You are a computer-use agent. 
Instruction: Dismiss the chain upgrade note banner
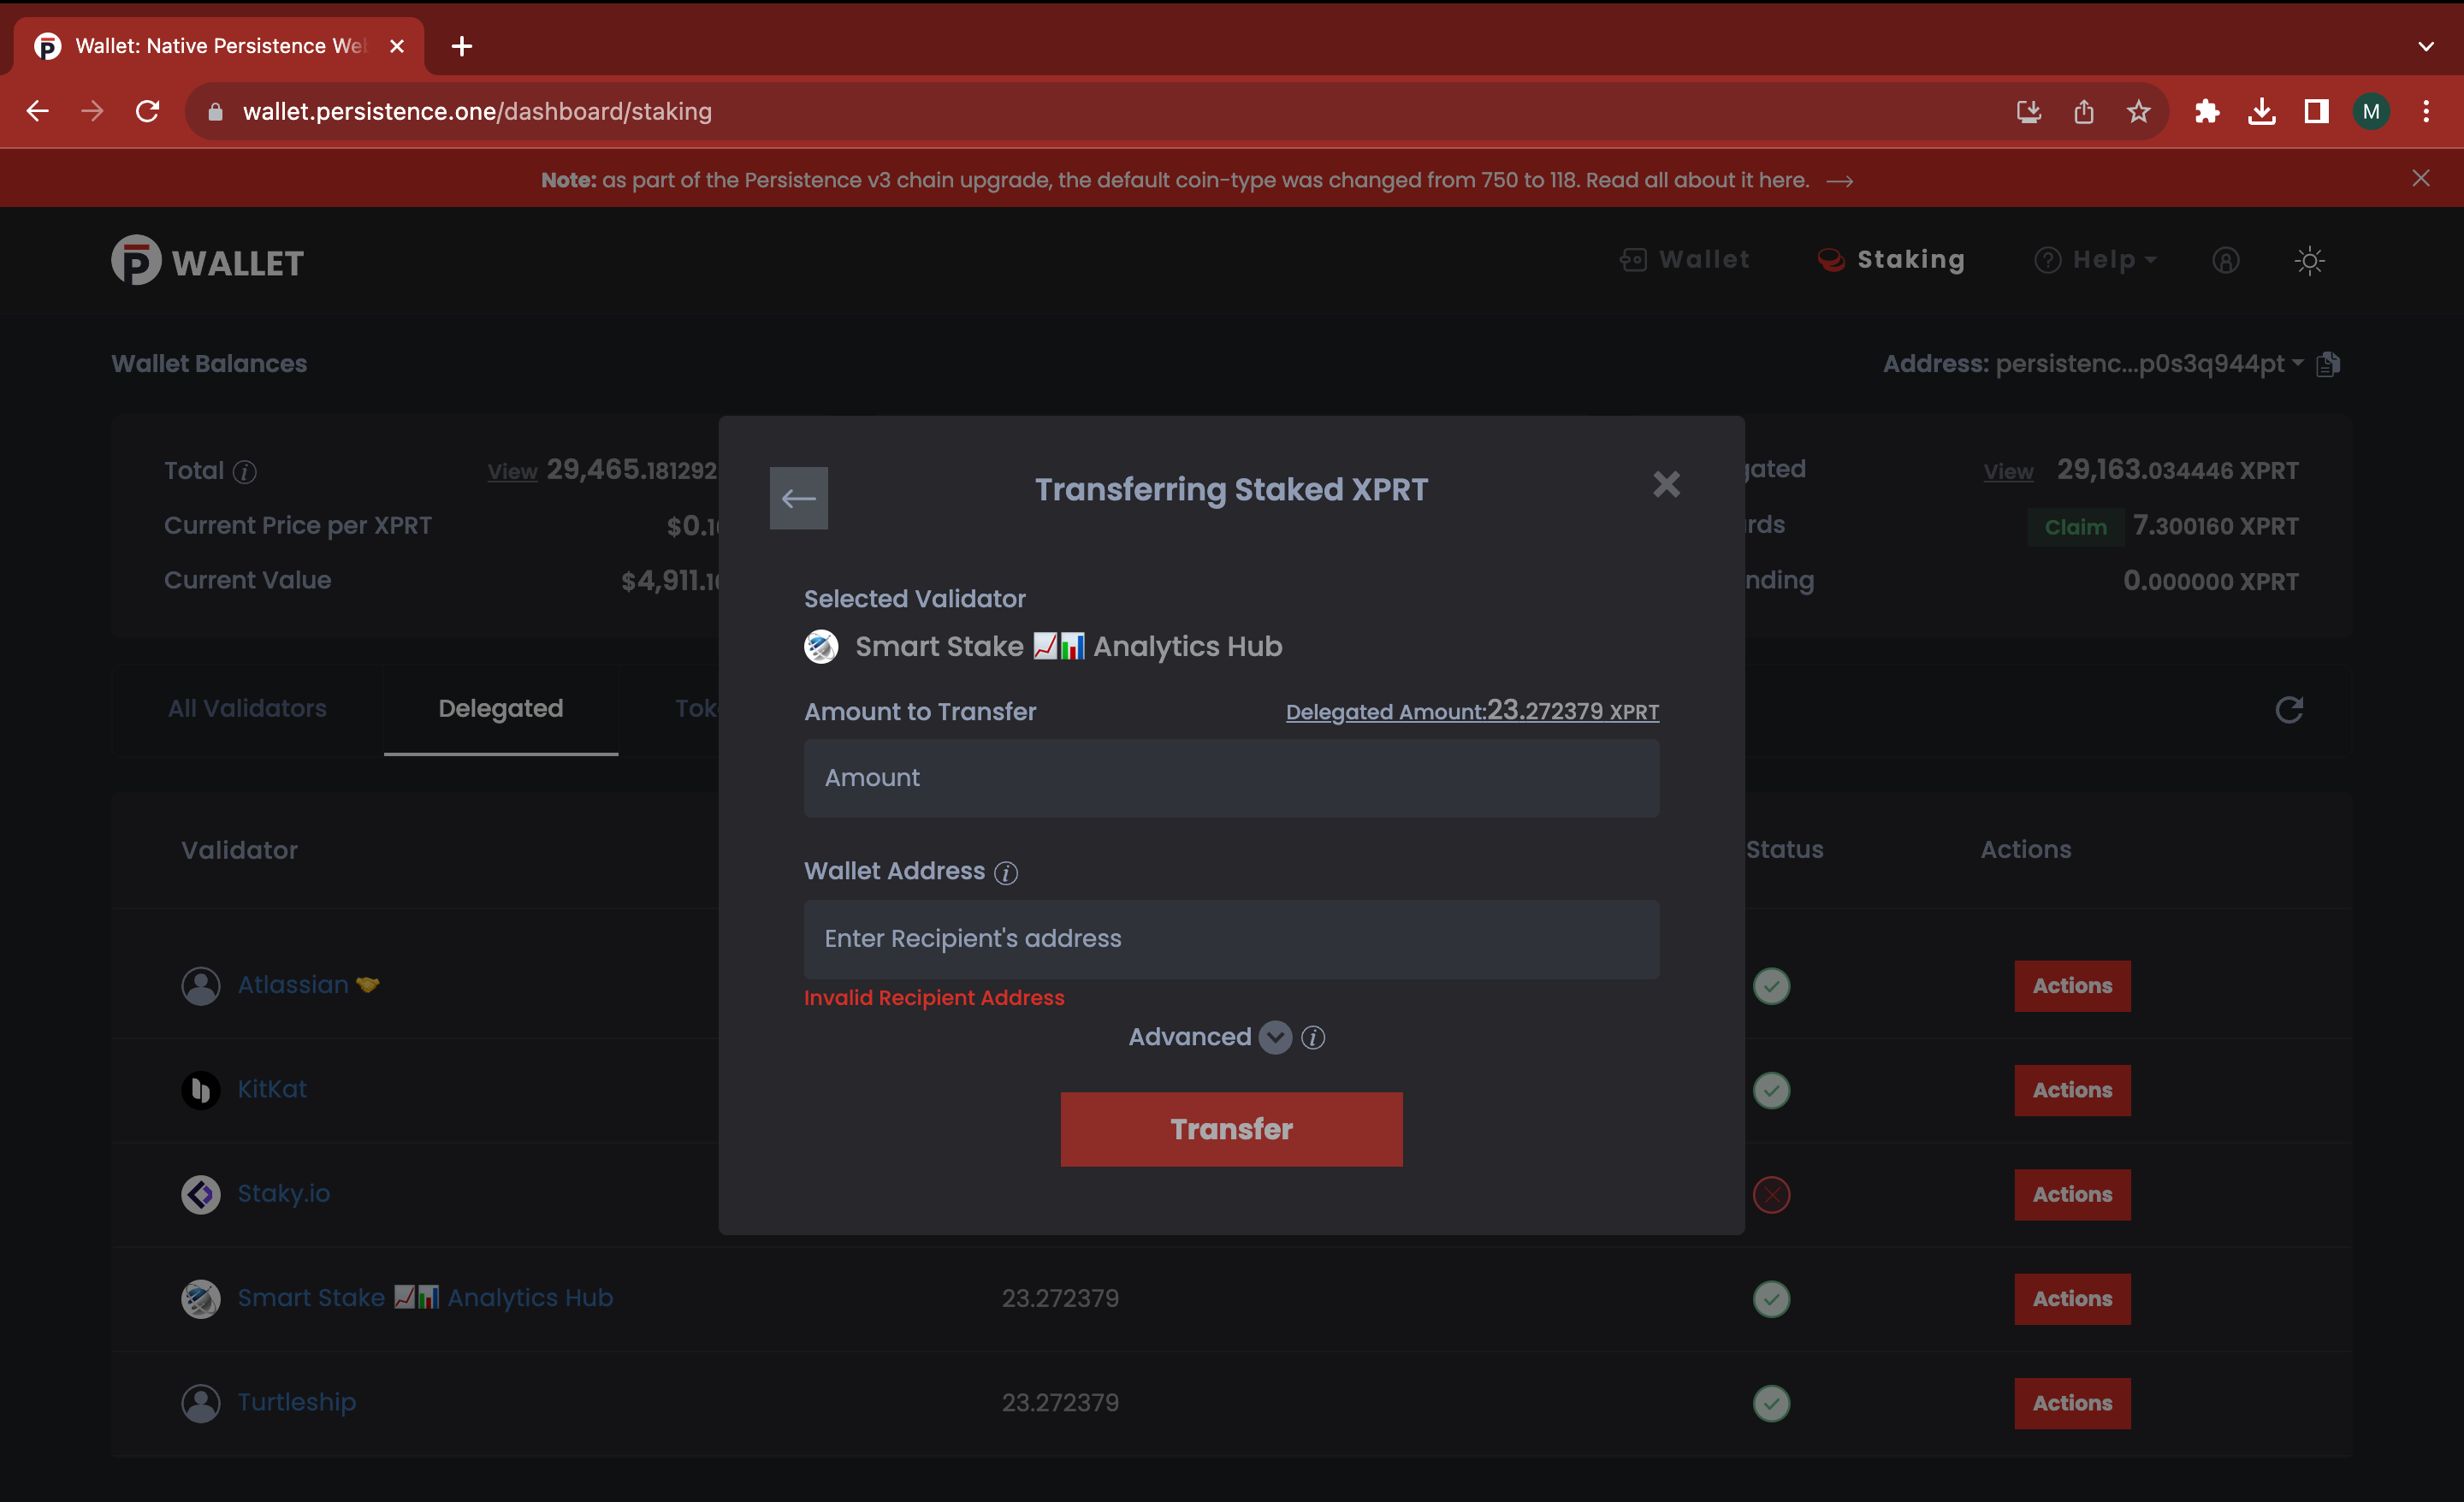coord(2420,178)
